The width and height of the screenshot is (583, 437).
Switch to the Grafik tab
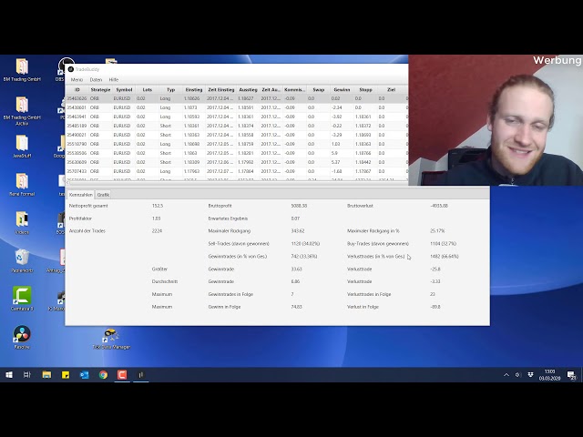coord(104,195)
